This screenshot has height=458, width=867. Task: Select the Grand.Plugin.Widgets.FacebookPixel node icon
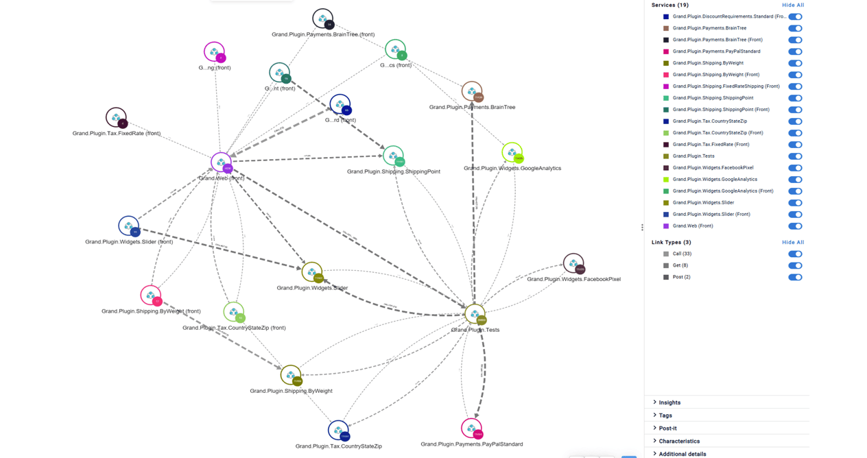click(x=573, y=263)
